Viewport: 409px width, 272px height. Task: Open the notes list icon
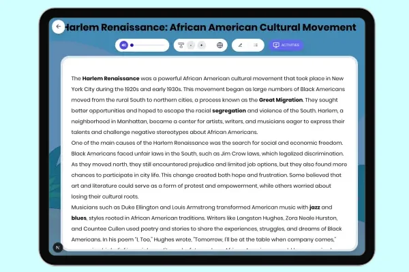pyautogui.click(x=256, y=46)
